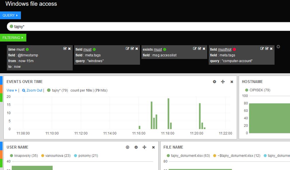The width and height of the screenshot is (290, 170).
Task: Change must mode on meta.tags "windows" filter
Action: [x=87, y=50]
